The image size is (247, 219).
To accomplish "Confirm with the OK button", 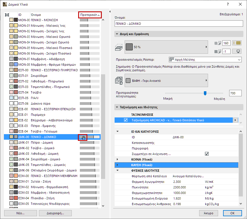I will coord(233,213).
